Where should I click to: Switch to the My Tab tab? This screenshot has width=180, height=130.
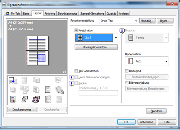(13, 14)
